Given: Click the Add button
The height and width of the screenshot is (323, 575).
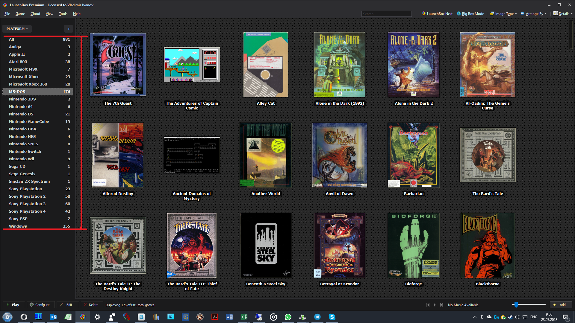Looking at the screenshot, I should click(561, 305).
